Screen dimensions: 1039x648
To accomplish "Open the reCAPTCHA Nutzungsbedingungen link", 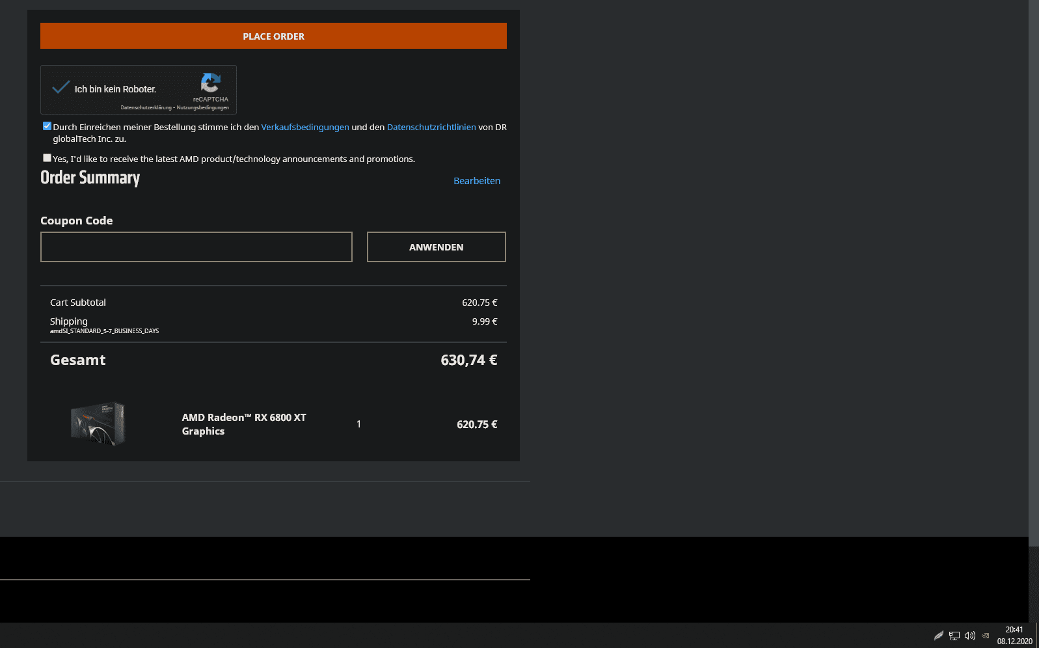I will click(x=202, y=107).
